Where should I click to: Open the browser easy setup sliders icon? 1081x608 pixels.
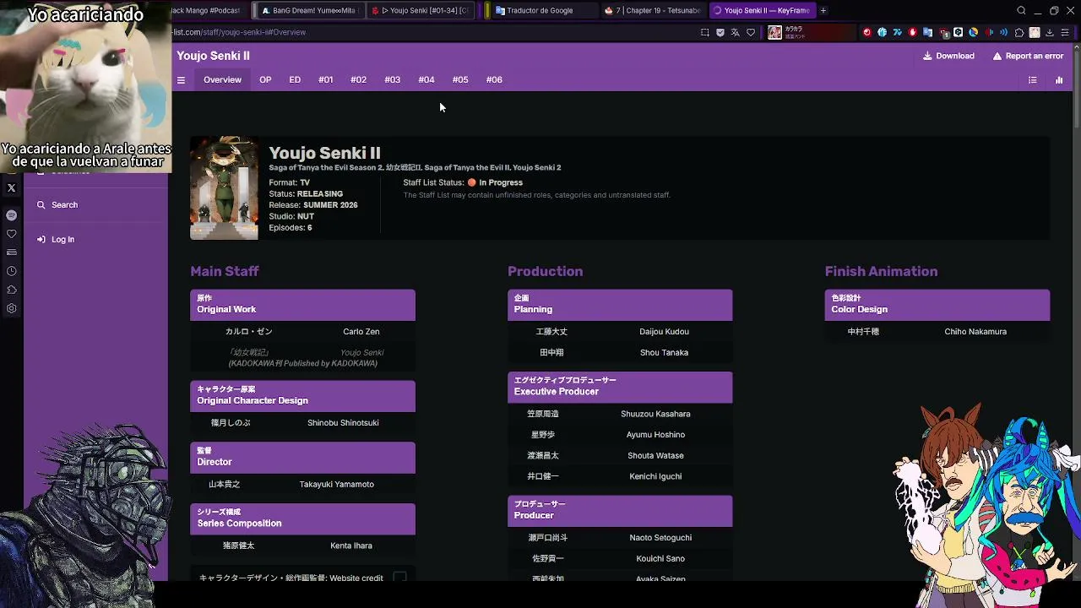point(1065,32)
